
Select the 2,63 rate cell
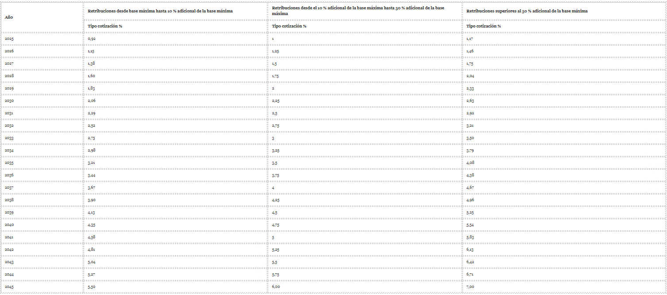[x=470, y=101]
